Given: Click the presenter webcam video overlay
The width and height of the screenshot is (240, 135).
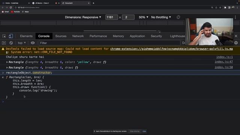Looking at the screenshot, I should click(x=210, y=31).
